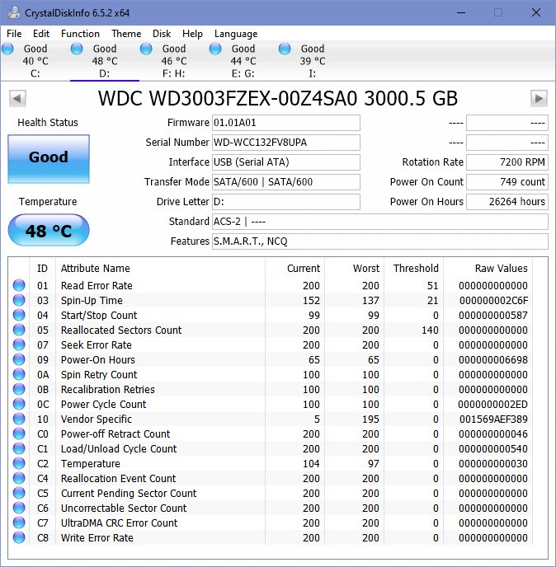
Task: Click raw value 001569AEF389
Action: [493, 419]
